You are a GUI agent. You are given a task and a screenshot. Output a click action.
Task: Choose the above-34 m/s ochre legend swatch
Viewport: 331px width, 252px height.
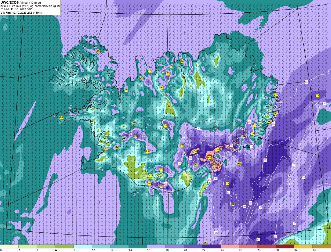point(322,247)
